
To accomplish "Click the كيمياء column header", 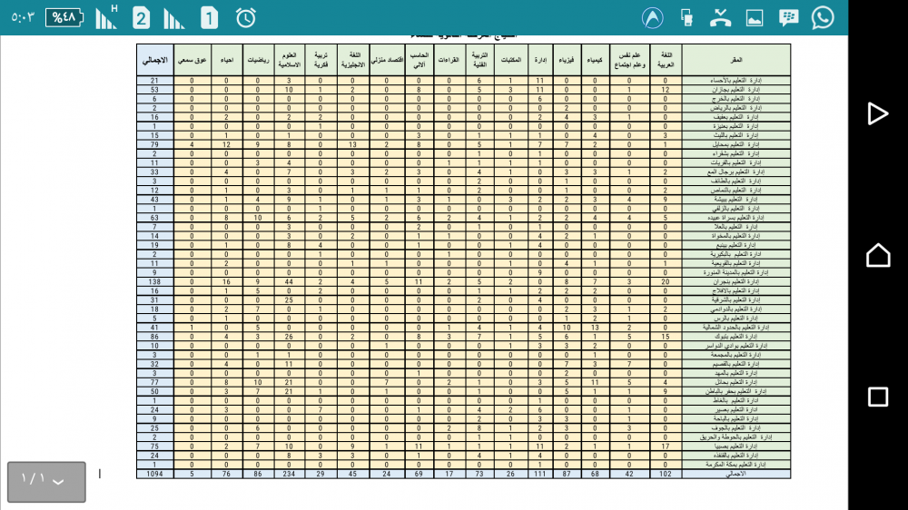I will (x=595, y=60).
